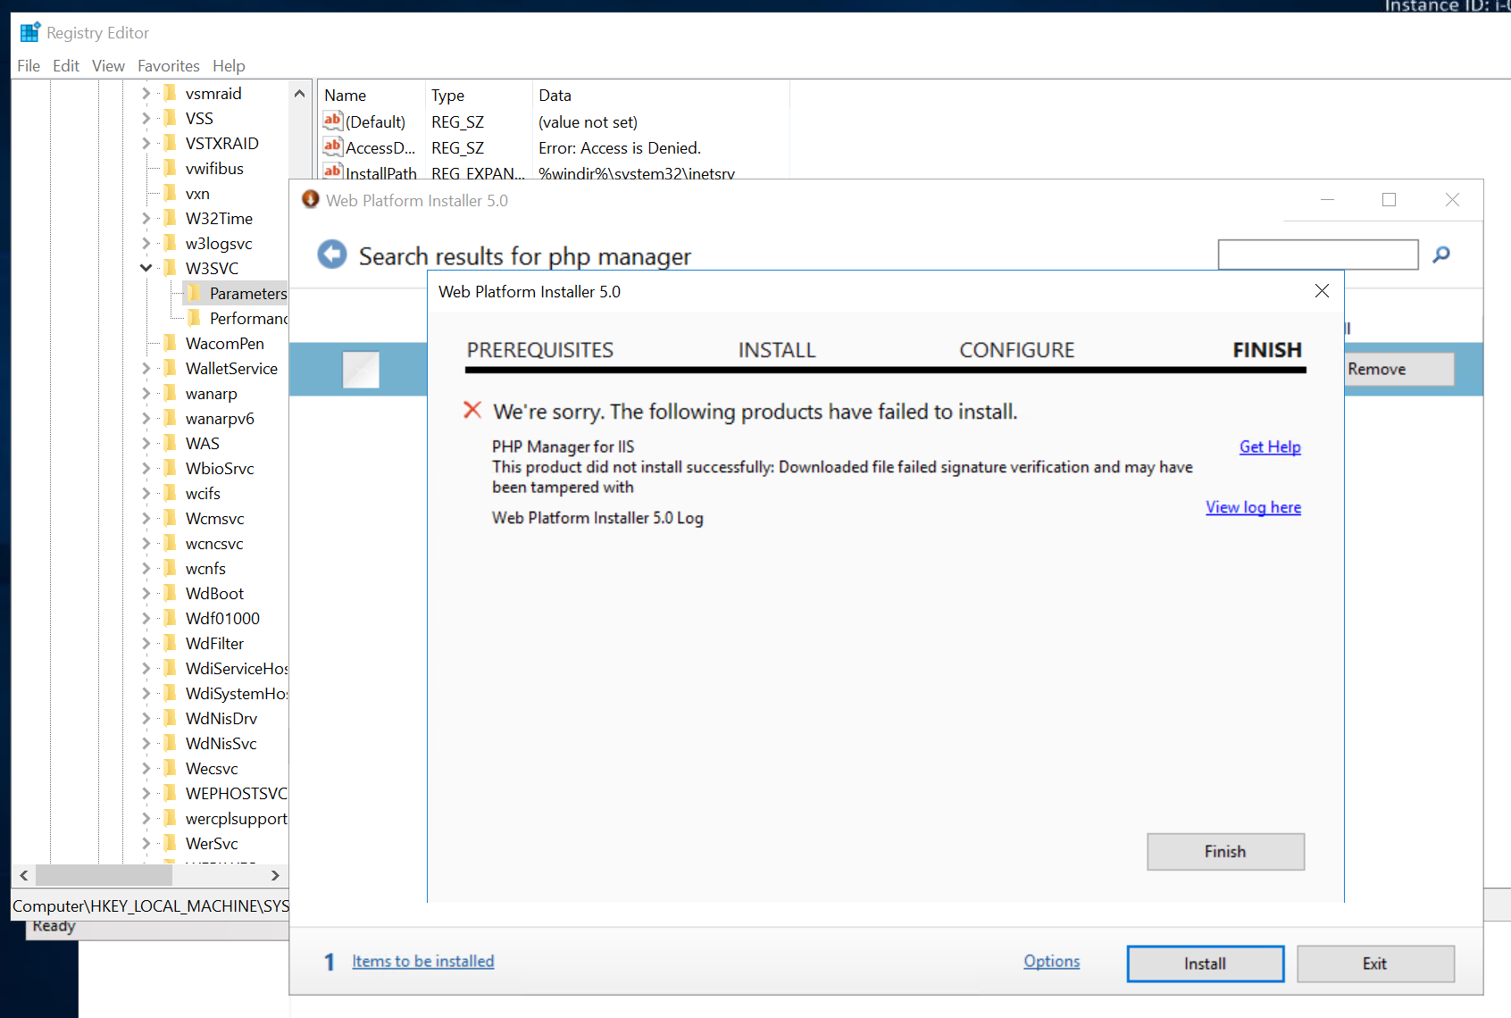Image resolution: width=1511 pixels, height=1018 pixels.
Task: Expand the vsmraid tree node
Action: pos(146,93)
